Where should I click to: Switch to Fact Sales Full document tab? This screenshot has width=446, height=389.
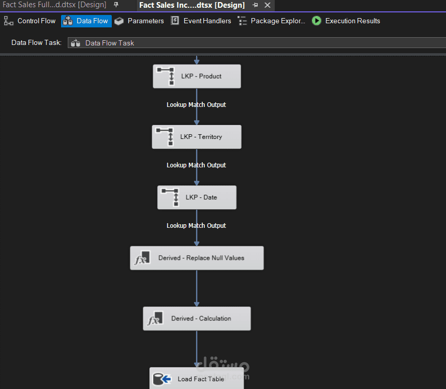[54, 5]
